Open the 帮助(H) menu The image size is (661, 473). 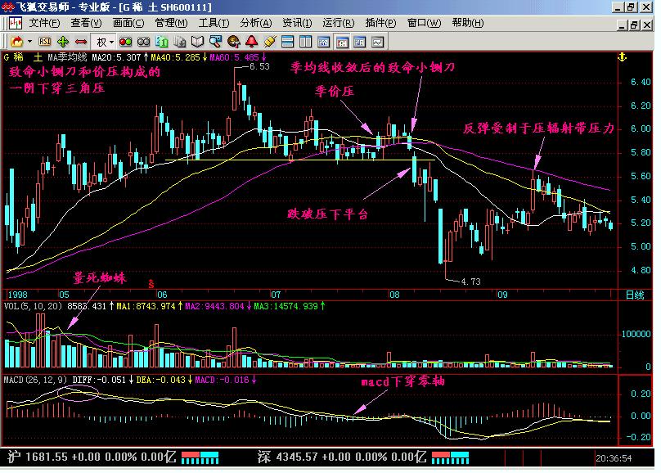pyautogui.click(x=467, y=23)
